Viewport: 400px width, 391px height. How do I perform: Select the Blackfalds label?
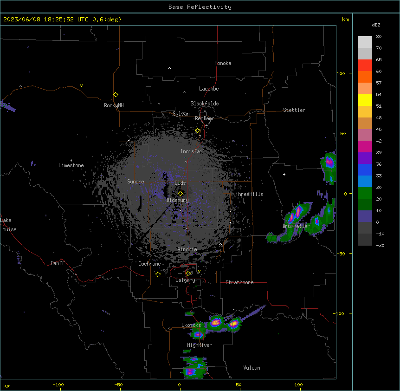click(x=205, y=104)
